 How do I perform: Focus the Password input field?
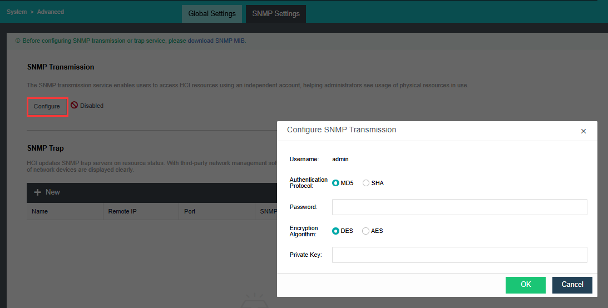459,207
